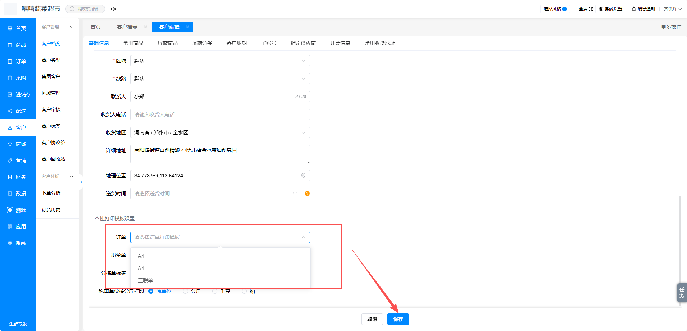Switch to the 屏蔽商品 tab
The height and width of the screenshot is (331, 687).
(x=168, y=43)
